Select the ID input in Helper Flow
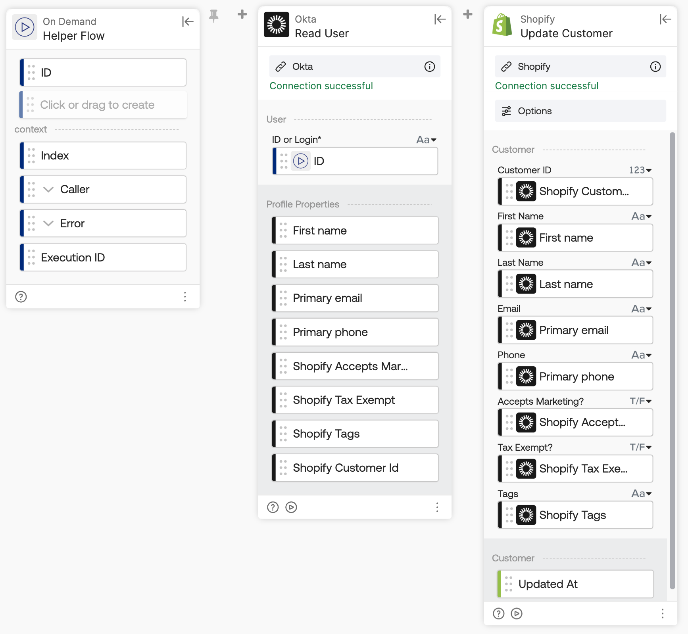The width and height of the screenshot is (688, 634). click(103, 73)
